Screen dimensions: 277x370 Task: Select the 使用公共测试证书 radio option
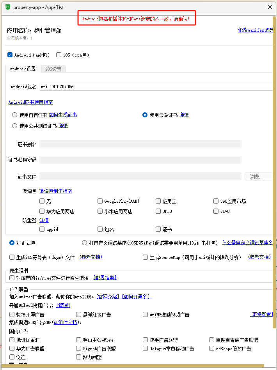(15, 126)
